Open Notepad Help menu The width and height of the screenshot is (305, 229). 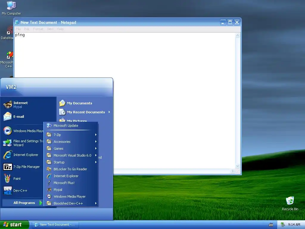click(x=60, y=29)
